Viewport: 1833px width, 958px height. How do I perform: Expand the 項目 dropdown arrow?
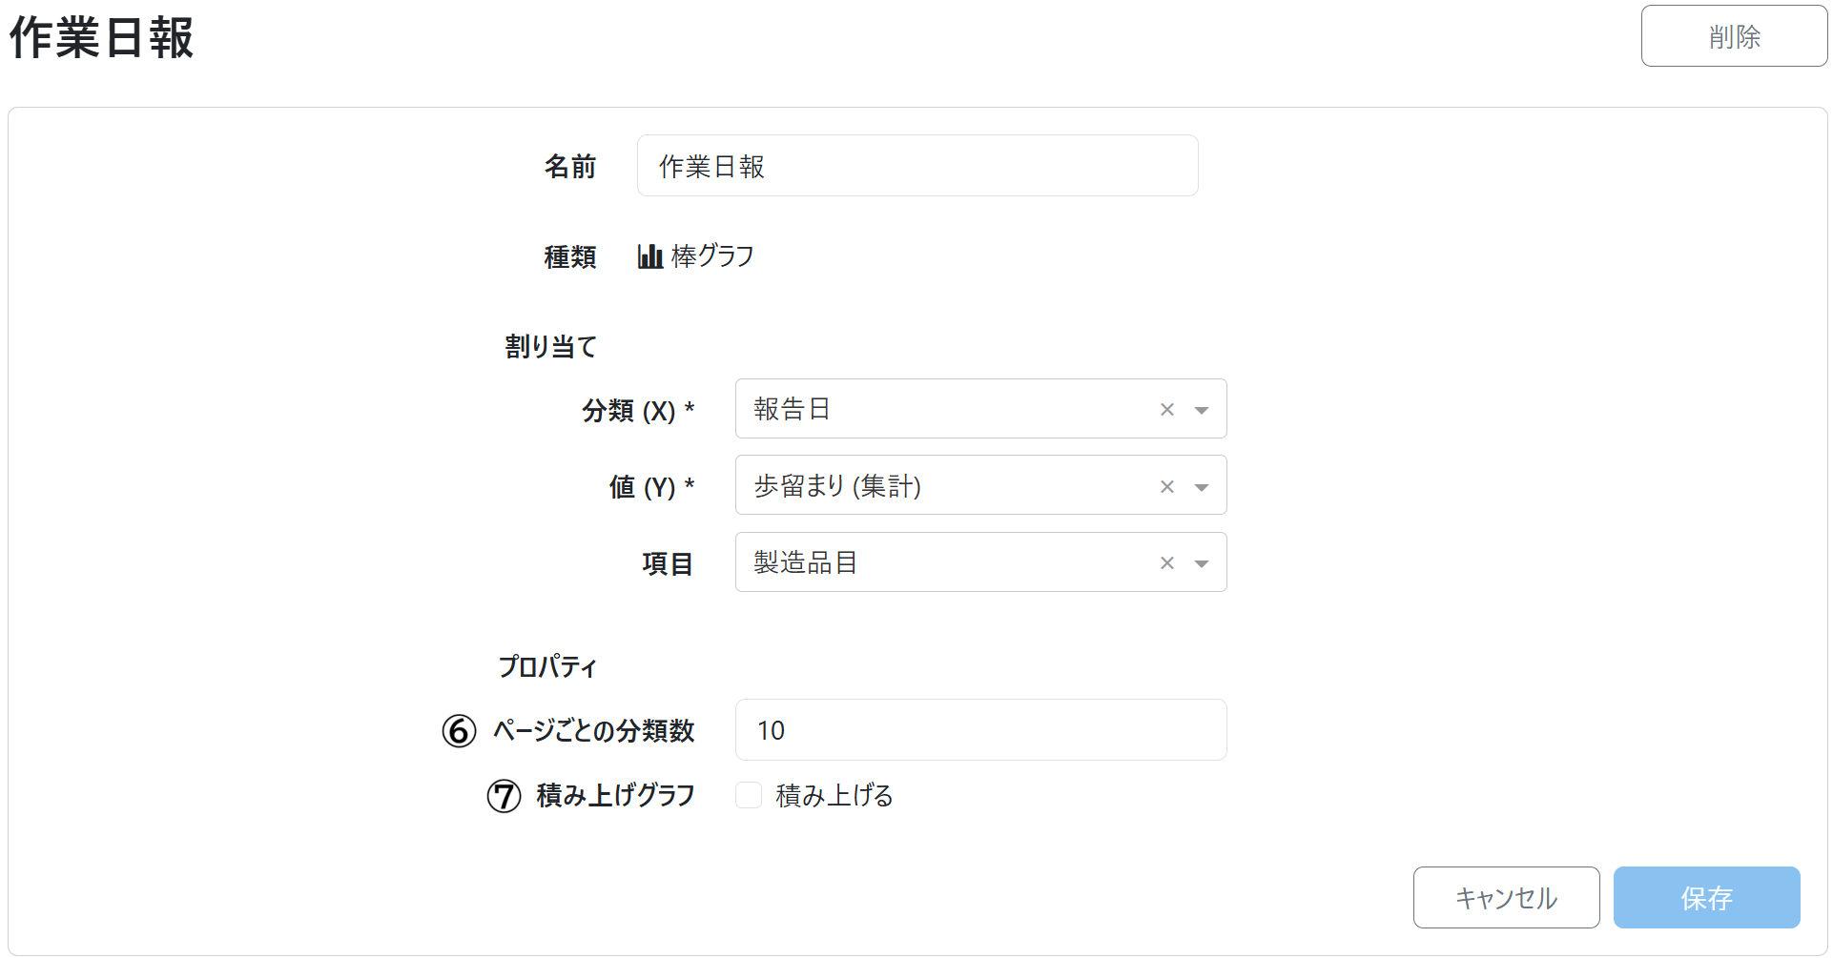click(1202, 563)
